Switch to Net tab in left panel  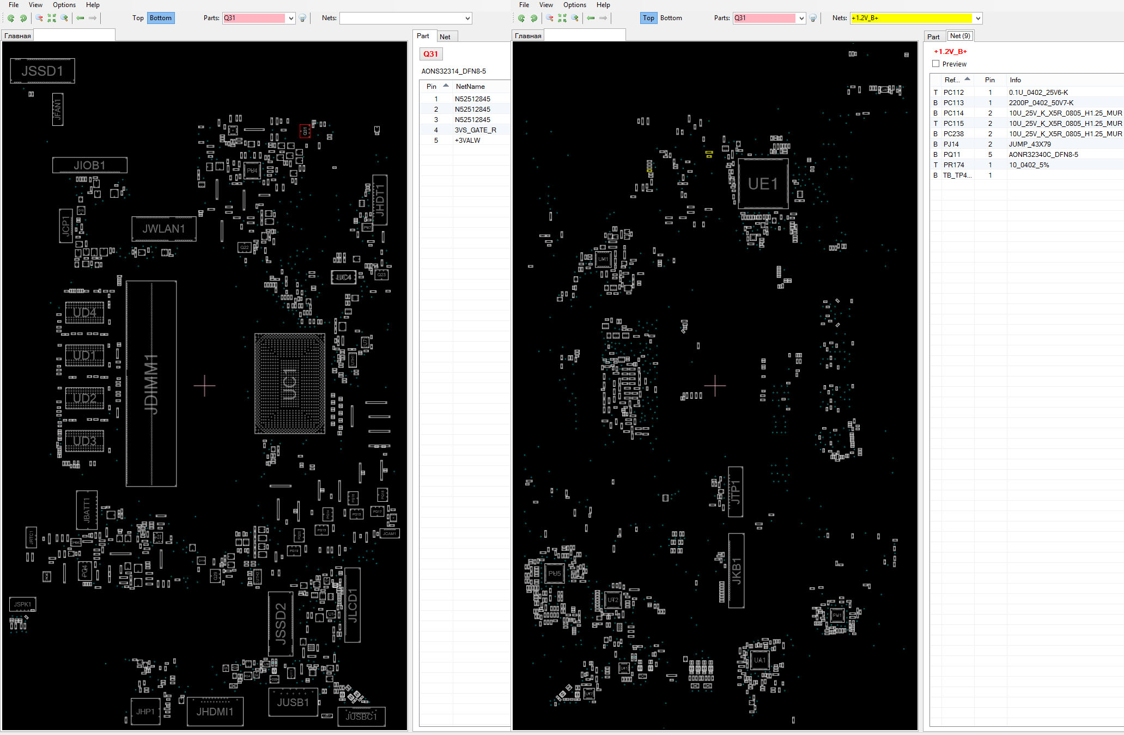445,37
